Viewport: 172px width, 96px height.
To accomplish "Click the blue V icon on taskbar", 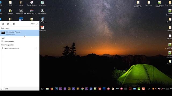I will tap(56, 89).
